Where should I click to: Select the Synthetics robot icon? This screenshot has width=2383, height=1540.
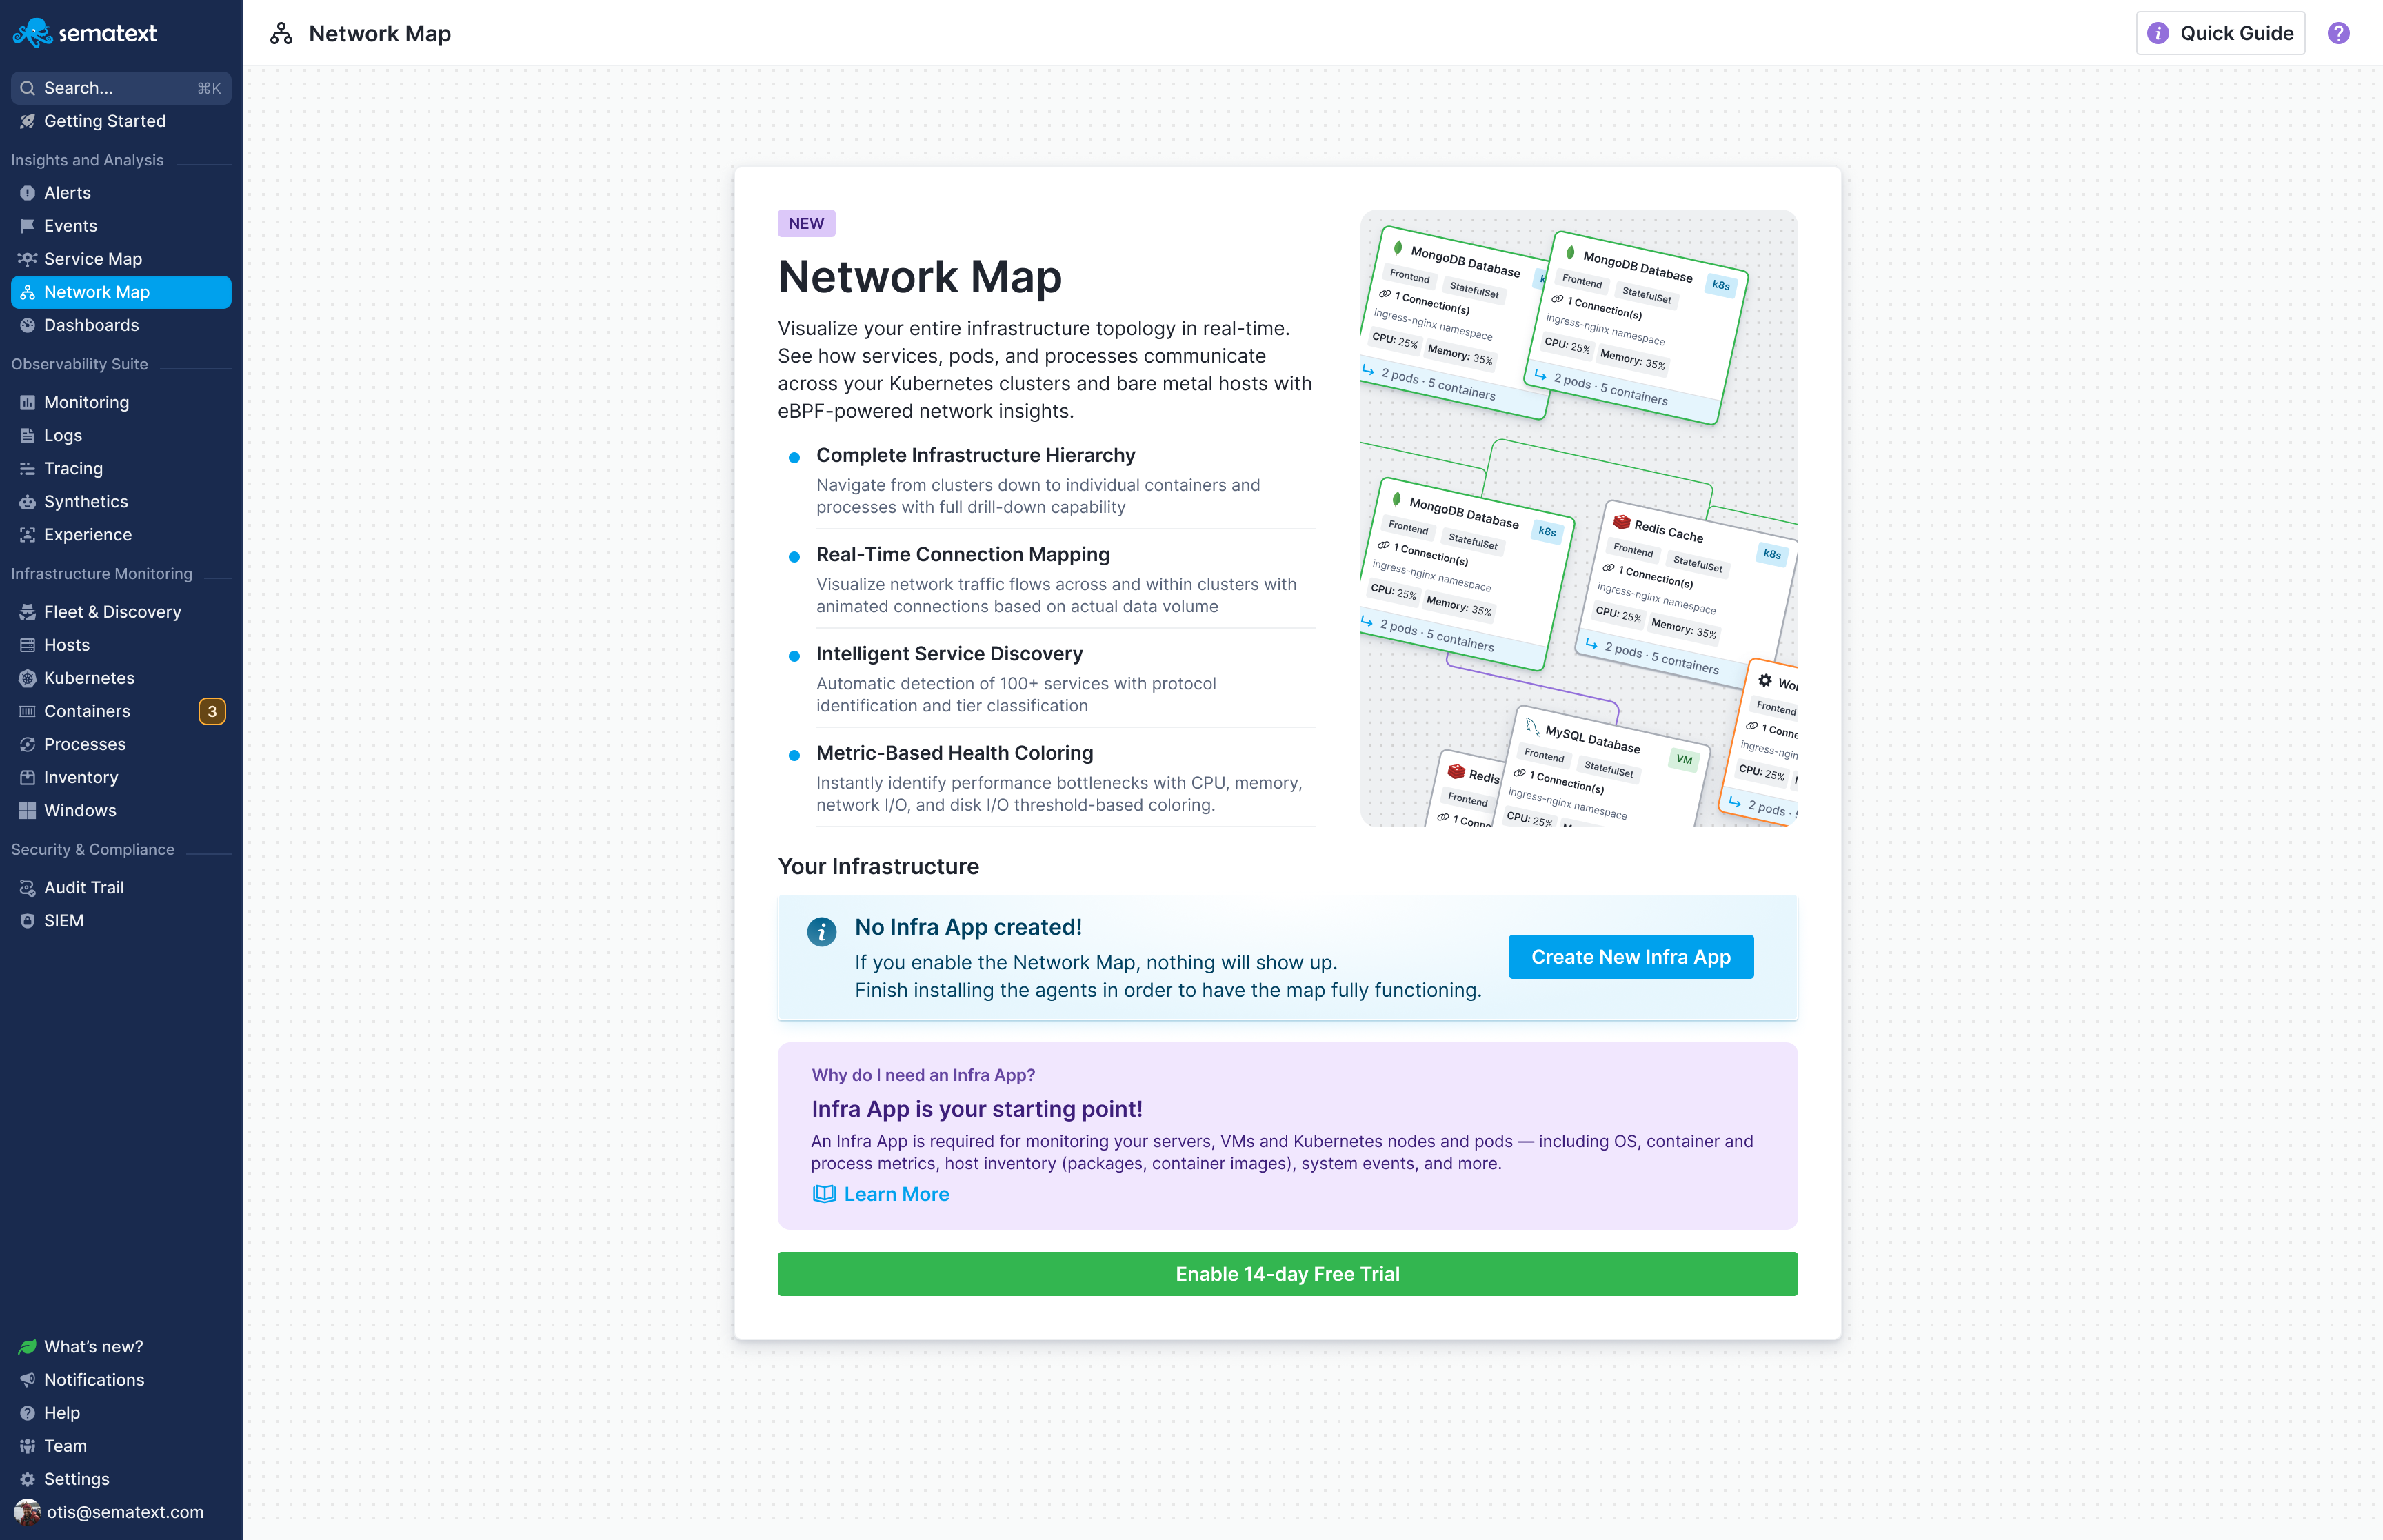coord(27,502)
